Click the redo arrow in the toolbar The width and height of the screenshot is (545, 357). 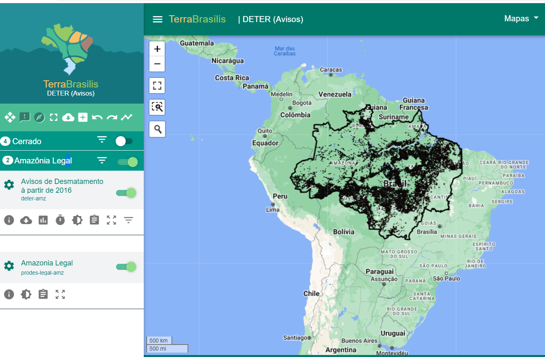tap(112, 117)
